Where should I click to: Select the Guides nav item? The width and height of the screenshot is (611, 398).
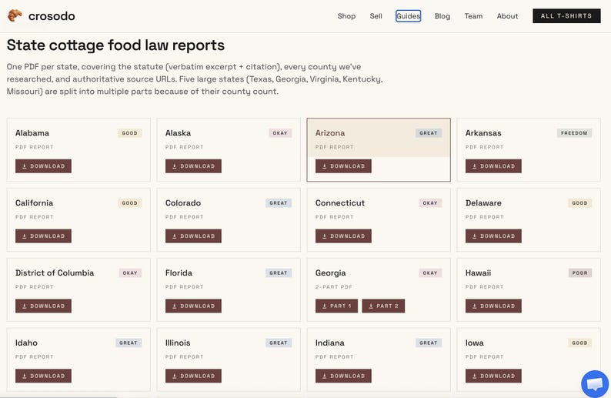(408, 16)
